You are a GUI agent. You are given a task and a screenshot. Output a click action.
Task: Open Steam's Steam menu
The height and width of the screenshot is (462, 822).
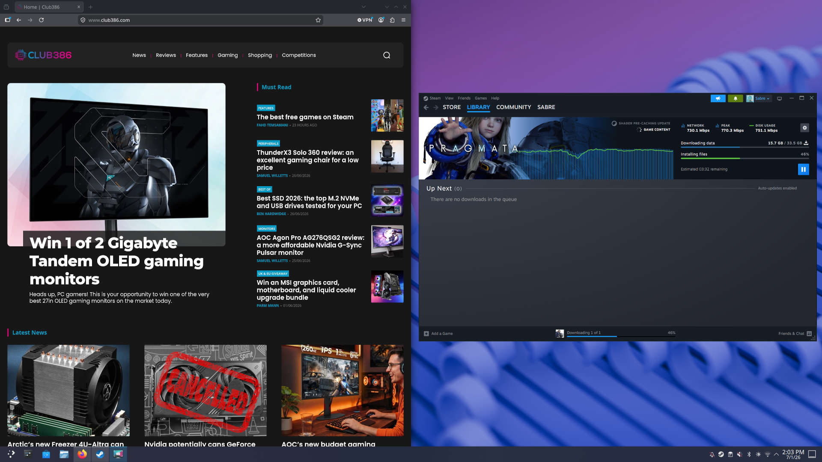coord(435,98)
